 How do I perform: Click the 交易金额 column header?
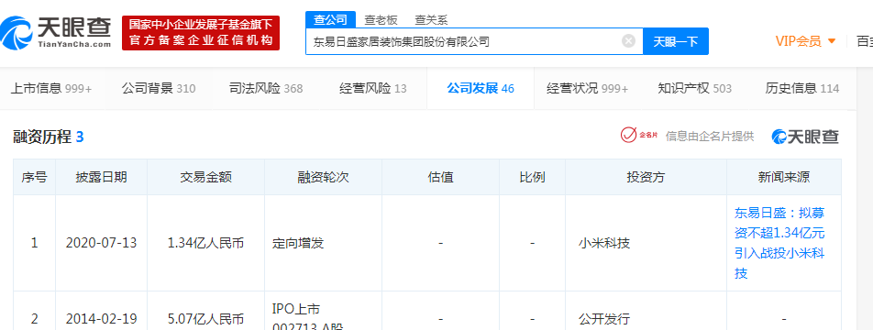click(206, 177)
